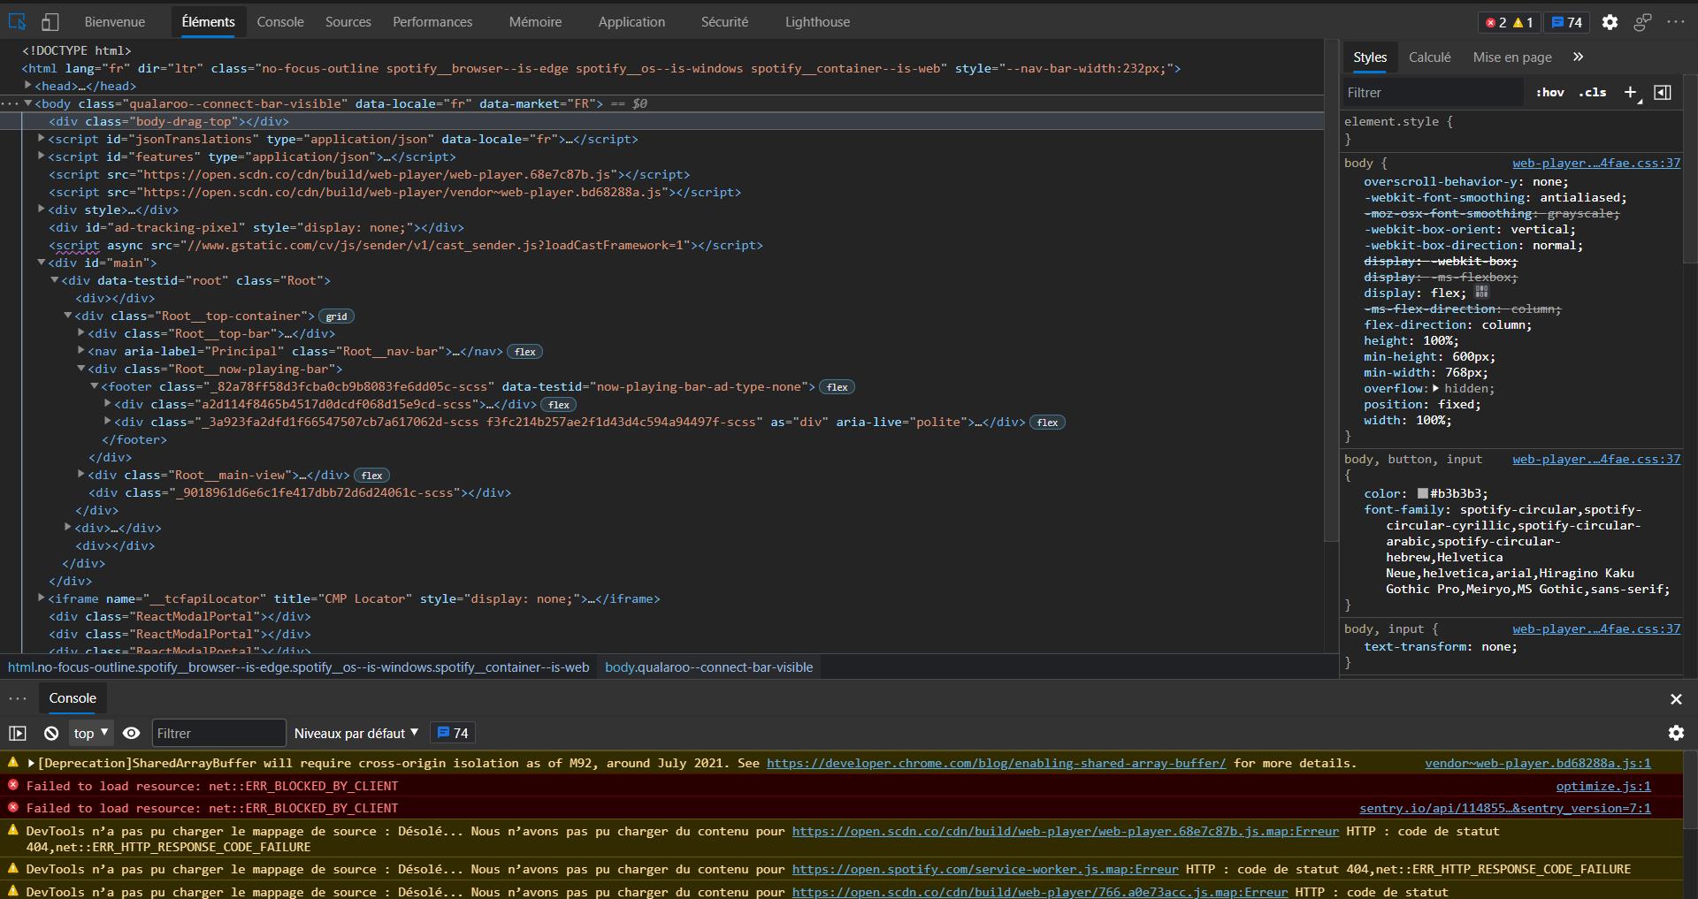Image resolution: width=1698 pixels, height=899 pixels.
Task: Open the Application tab
Action: [631, 22]
